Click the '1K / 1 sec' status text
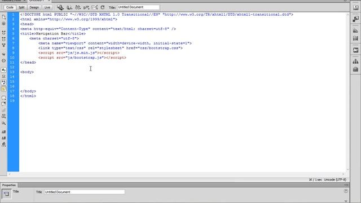Image resolution: width=361 pixels, height=203 pixels. 315,180
